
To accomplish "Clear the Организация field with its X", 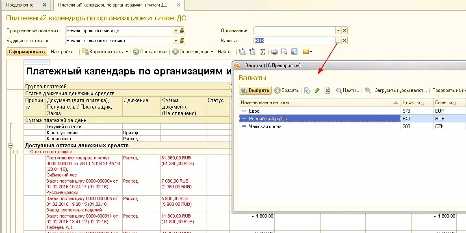I will pos(345,30).
